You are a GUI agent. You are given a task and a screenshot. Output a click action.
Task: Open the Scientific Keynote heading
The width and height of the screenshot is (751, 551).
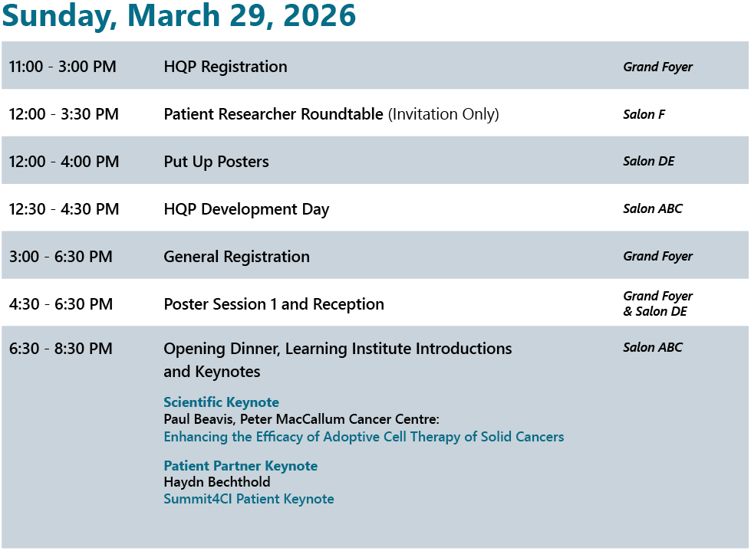pos(221,402)
